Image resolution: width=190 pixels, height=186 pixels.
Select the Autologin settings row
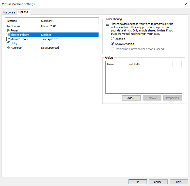point(52,48)
